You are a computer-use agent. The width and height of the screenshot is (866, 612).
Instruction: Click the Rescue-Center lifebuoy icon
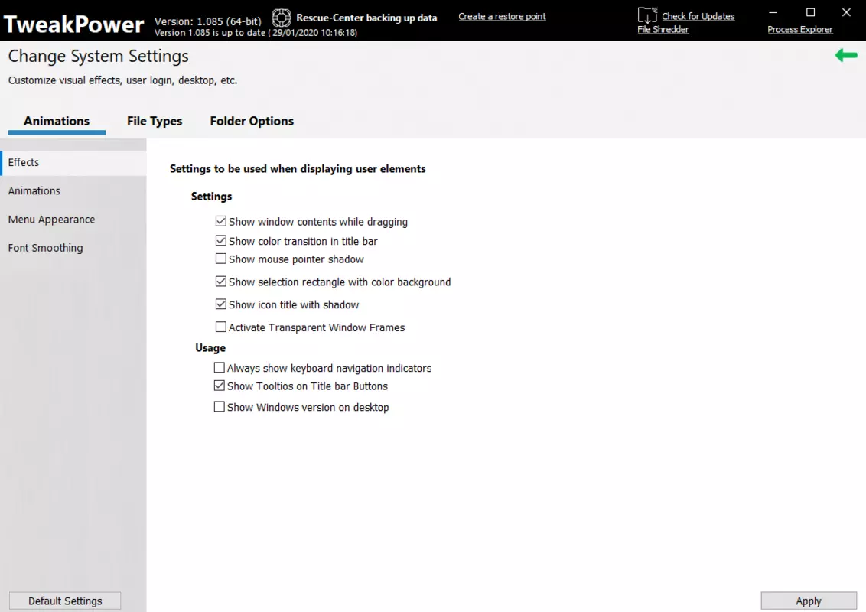[x=281, y=18]
